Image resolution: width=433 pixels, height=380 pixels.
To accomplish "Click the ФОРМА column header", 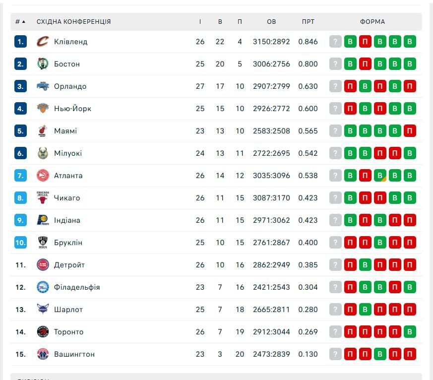I will (x=372, y=22).
